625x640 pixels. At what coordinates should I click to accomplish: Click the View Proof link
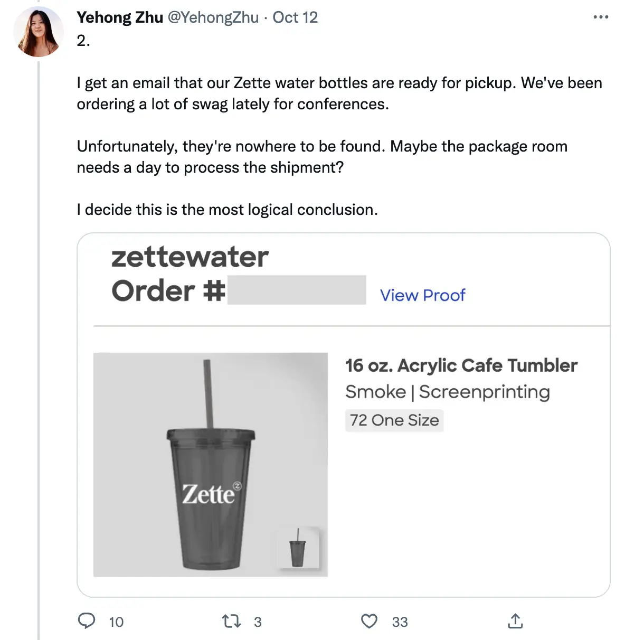pos(422,295)
